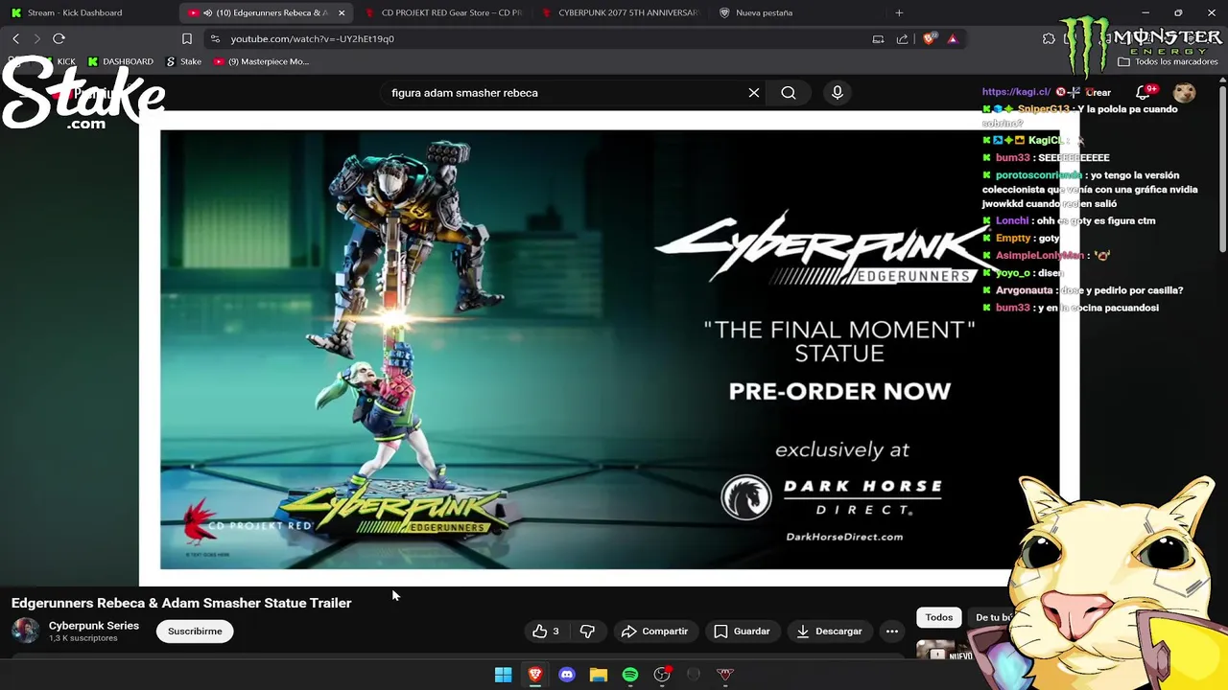This screenshot has width=1228, height=690.
Task: Click the screen cast icon in address bar
Action: point(878,39)
